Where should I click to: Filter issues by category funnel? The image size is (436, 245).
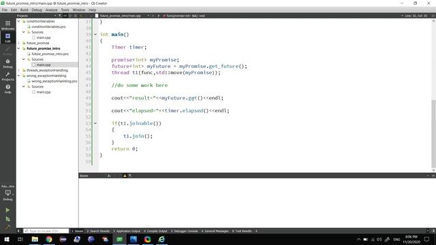click(130, 176)
